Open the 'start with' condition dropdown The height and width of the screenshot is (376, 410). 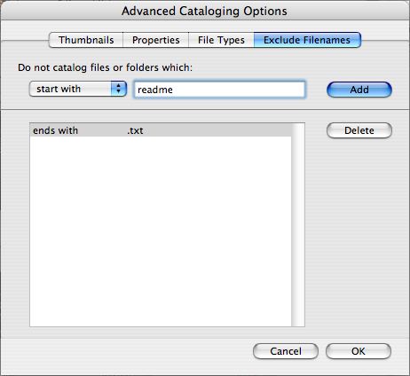78,89
